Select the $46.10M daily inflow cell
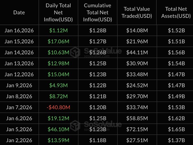The image size is (193, 145). [x=59, y=129]
